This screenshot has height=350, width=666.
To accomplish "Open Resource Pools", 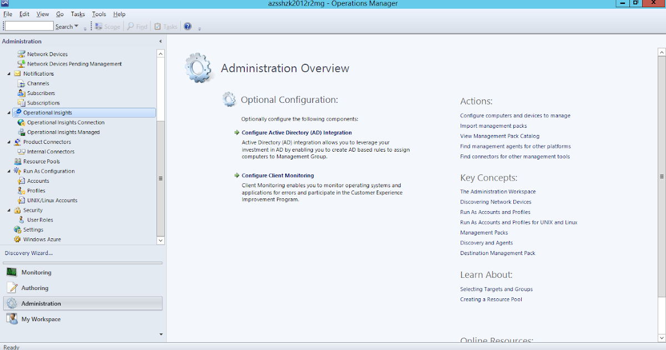I will coord(41,161).
